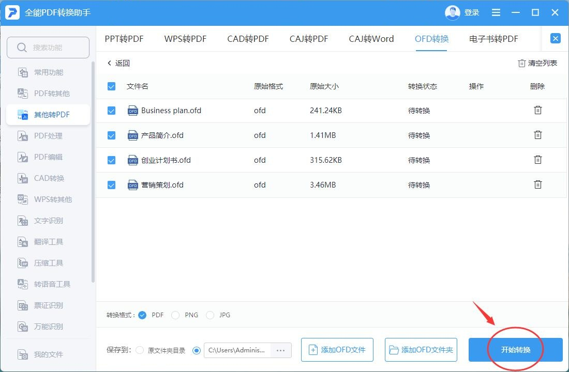Switch to the PPT转PDF tab
Viewport: 569px width, 372px height.
124,39
